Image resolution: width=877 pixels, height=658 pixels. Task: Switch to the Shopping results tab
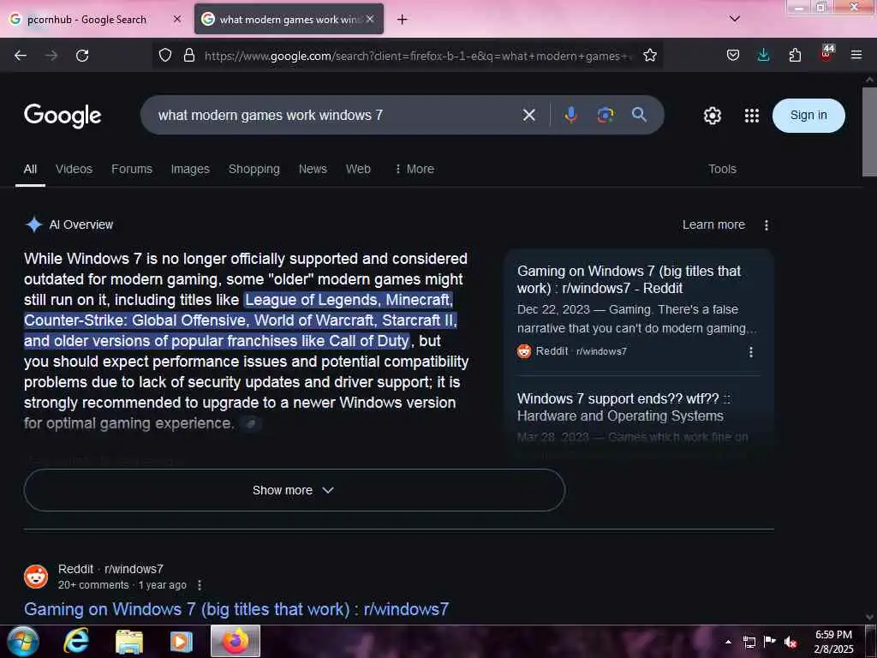pos(254,169)
